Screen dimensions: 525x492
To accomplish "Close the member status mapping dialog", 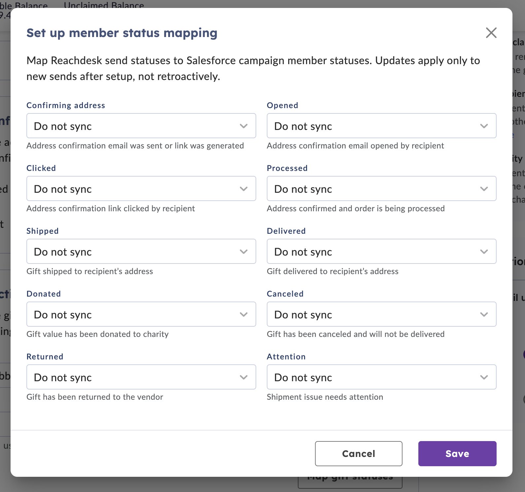I will pos(491,33).
